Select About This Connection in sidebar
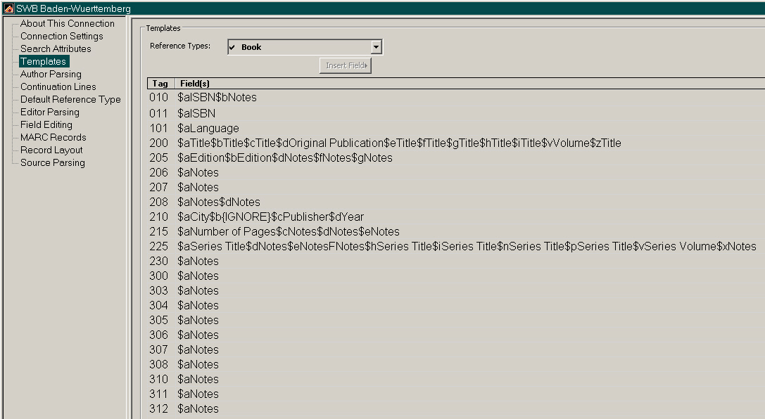Screen dimensions: 765x419 [x=67, y=23]
